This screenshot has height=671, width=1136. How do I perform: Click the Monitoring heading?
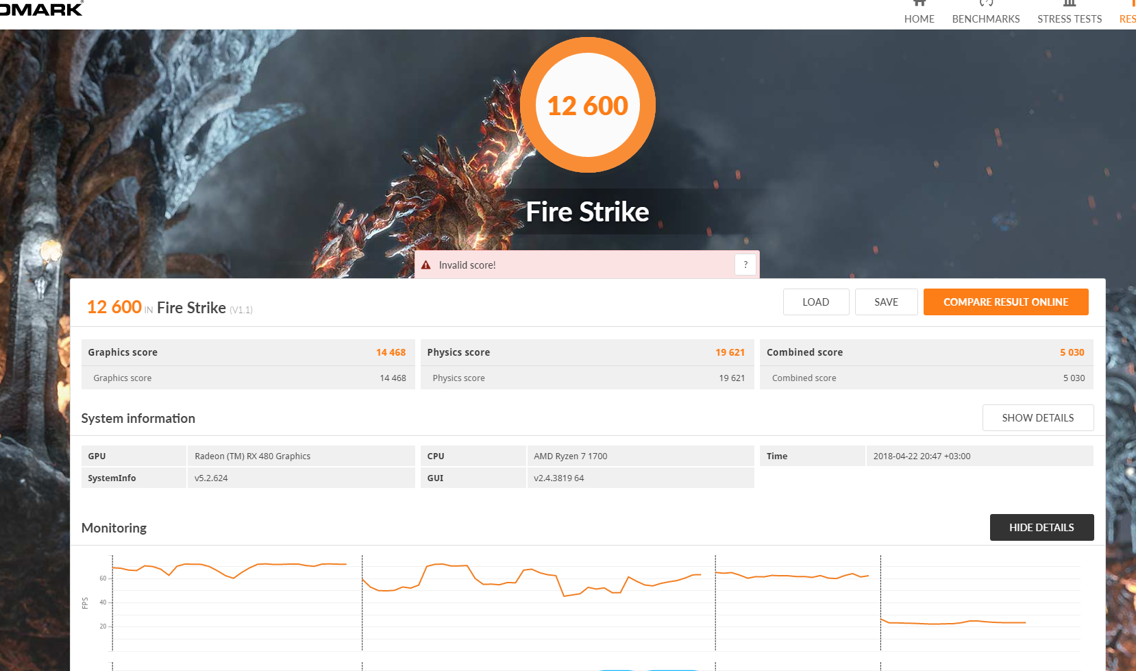(114, 528)
